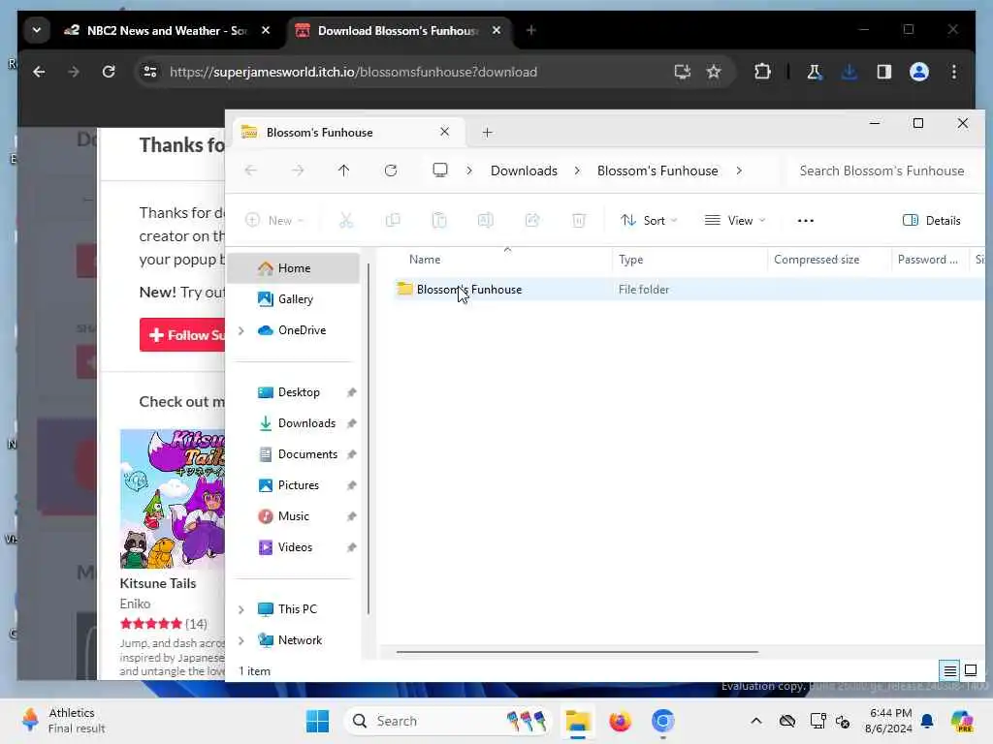Bookmark this page with the star icon

pos(714,72)
